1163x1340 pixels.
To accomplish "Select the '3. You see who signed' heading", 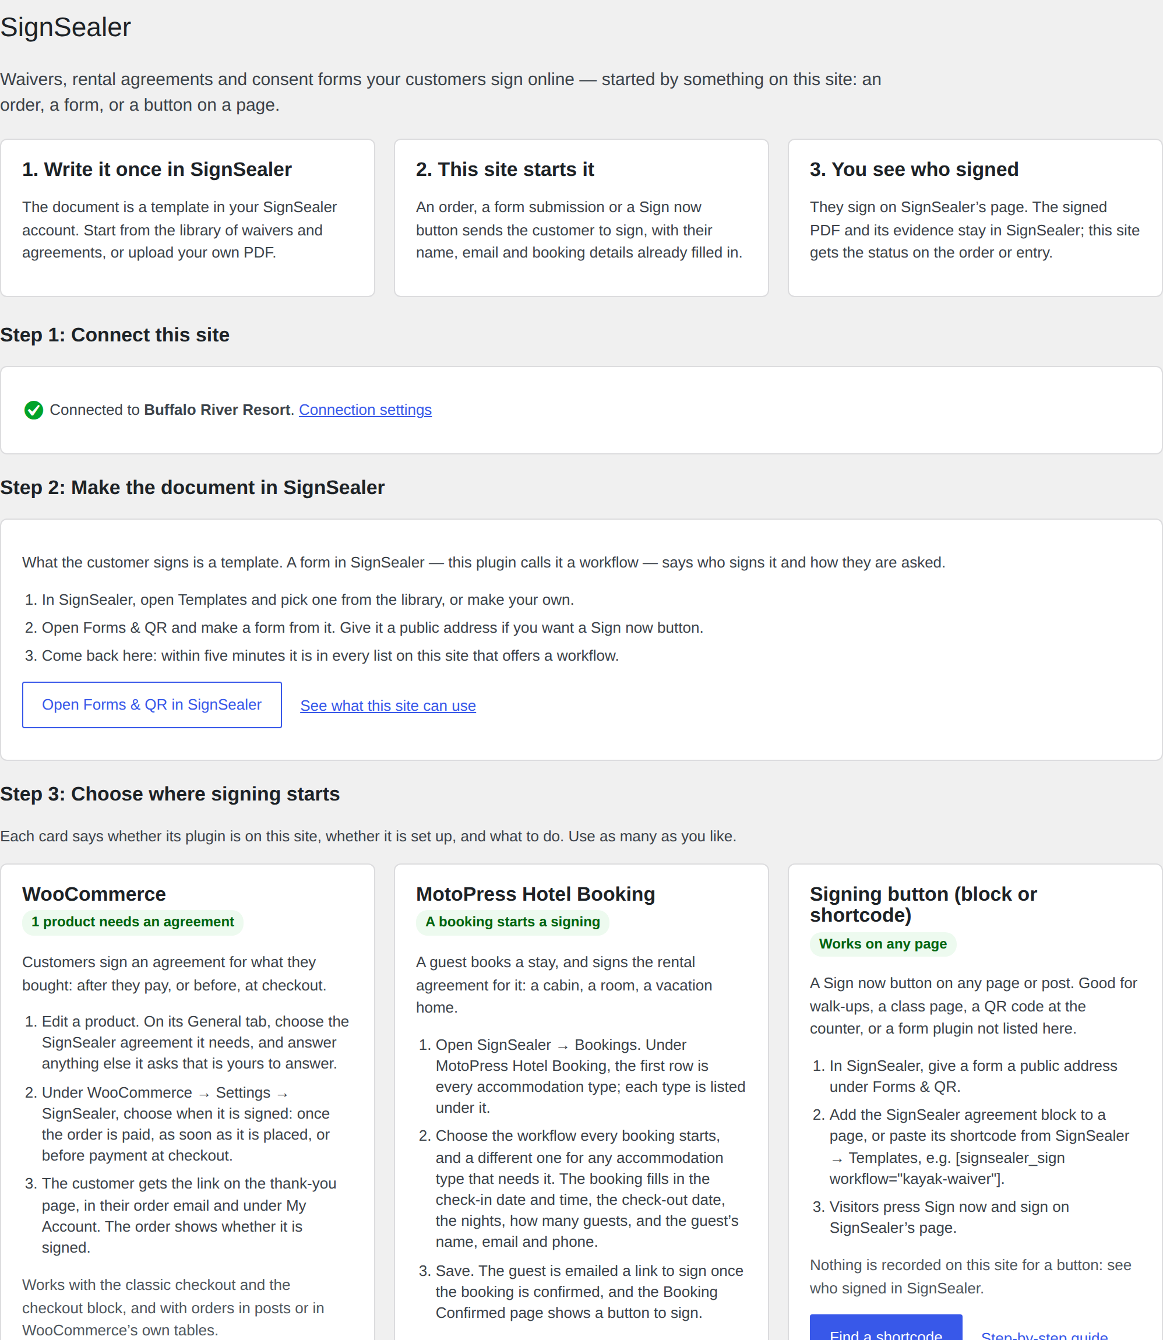I will [914, 170].
